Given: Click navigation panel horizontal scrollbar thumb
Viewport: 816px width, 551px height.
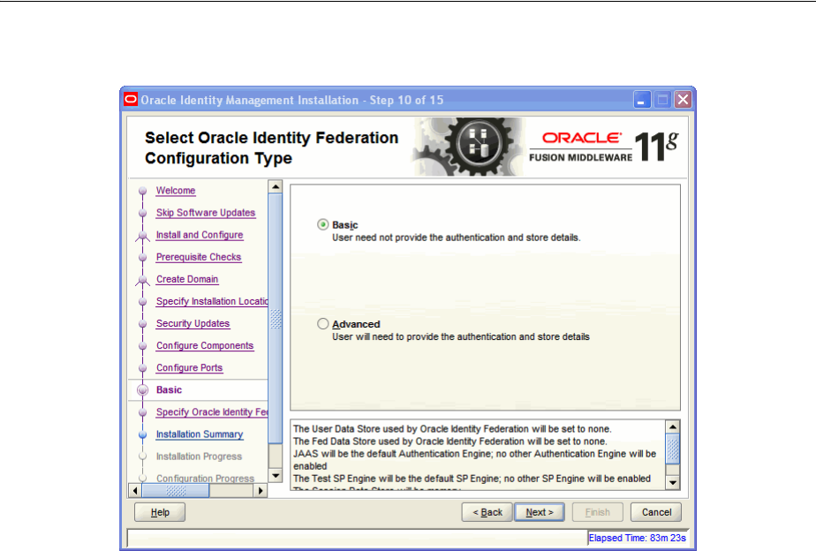Looking at the screenshot, I should click(176, 491).
